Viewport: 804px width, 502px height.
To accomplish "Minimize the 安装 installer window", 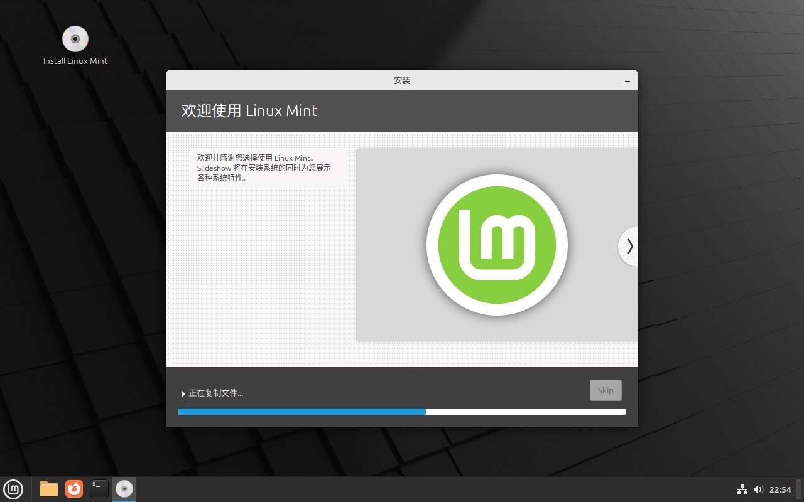I will [627, 80].
